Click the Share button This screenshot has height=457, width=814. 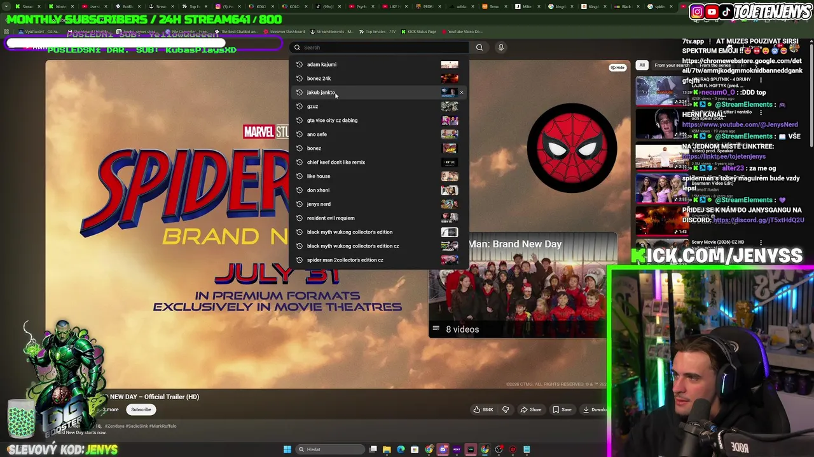pyautogui.click(x=530, y=410)
